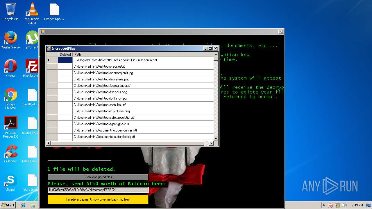Click the ransomware window title bar icon

click(x=42, y=32)
